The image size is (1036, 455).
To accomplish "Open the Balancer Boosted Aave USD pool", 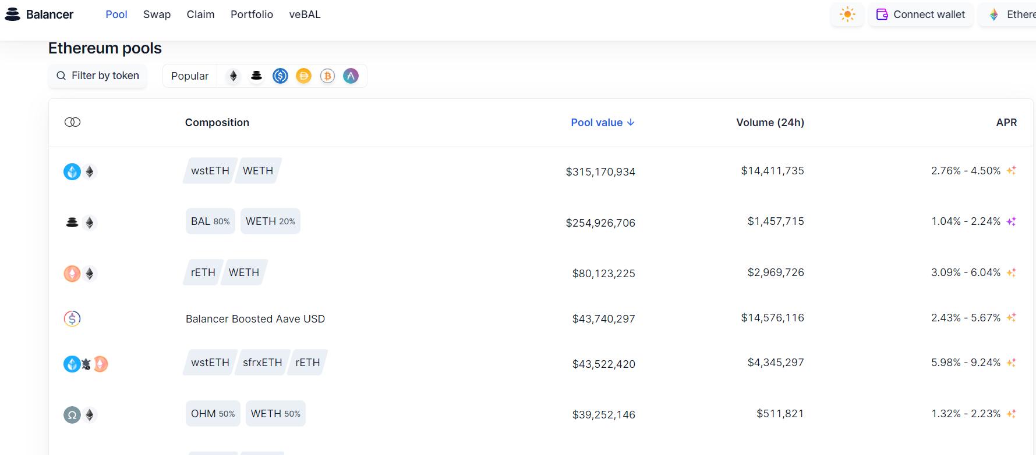I will (x=255, y=319).
